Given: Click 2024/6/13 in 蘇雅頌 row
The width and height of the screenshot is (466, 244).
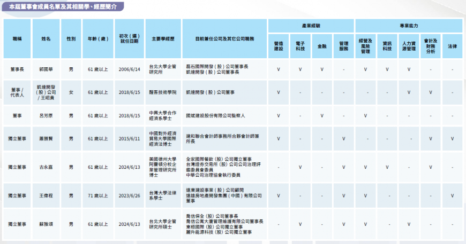Looking at the screenshot, I should [129, 224].
